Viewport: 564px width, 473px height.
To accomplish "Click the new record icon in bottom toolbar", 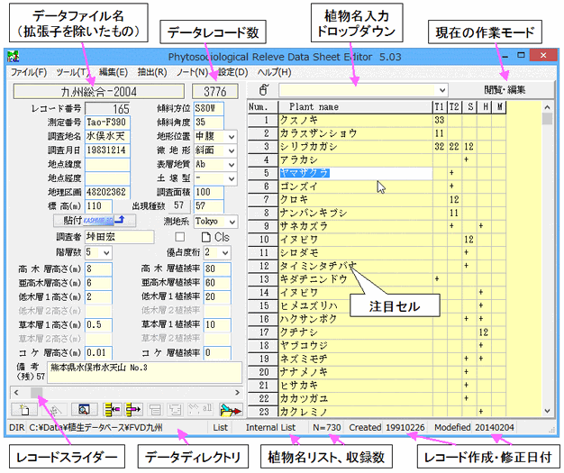I will (x=24, y=409).
